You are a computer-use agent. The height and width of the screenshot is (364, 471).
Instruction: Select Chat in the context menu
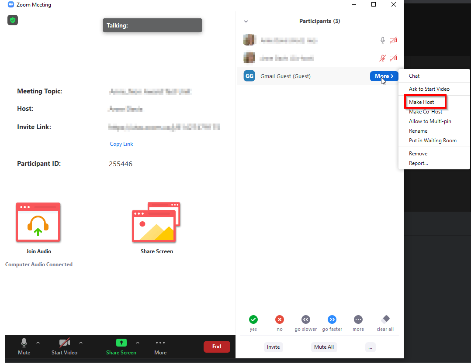[434, 76]
